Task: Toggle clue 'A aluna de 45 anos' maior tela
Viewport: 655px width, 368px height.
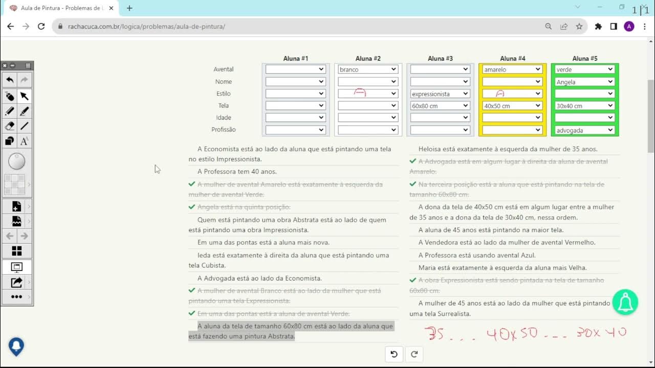Action: pyautogui.click(x=514, y=230)
